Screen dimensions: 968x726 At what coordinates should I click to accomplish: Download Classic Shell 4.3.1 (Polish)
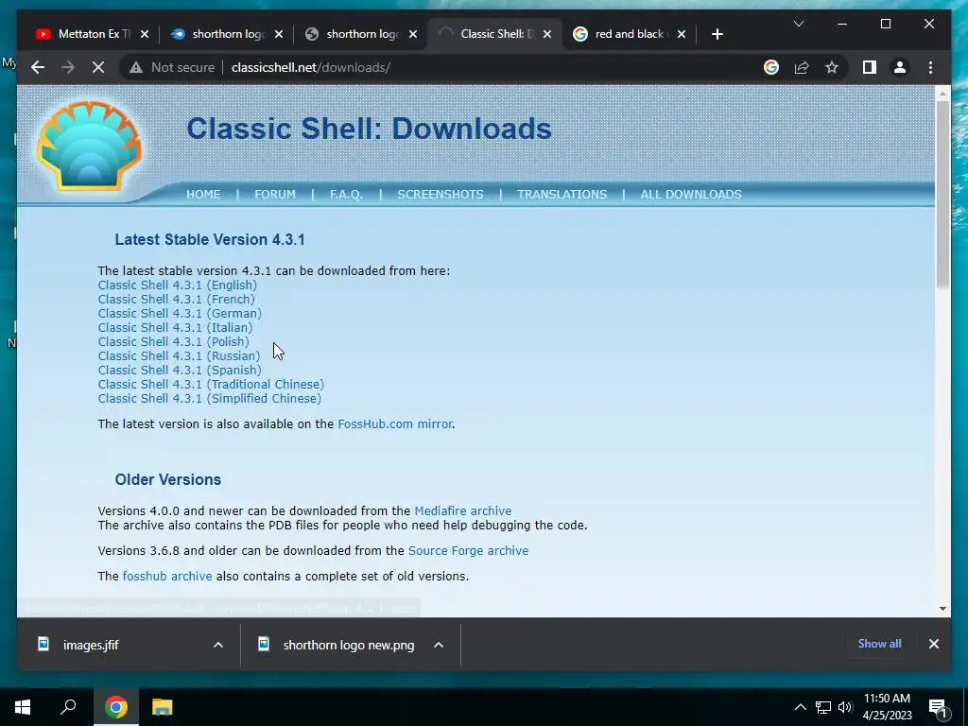(x=174, y=341)
